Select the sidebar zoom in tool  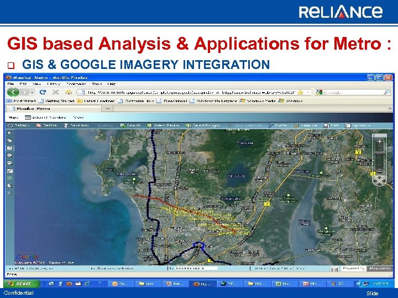pyautogui.click(x=9, y=155)
